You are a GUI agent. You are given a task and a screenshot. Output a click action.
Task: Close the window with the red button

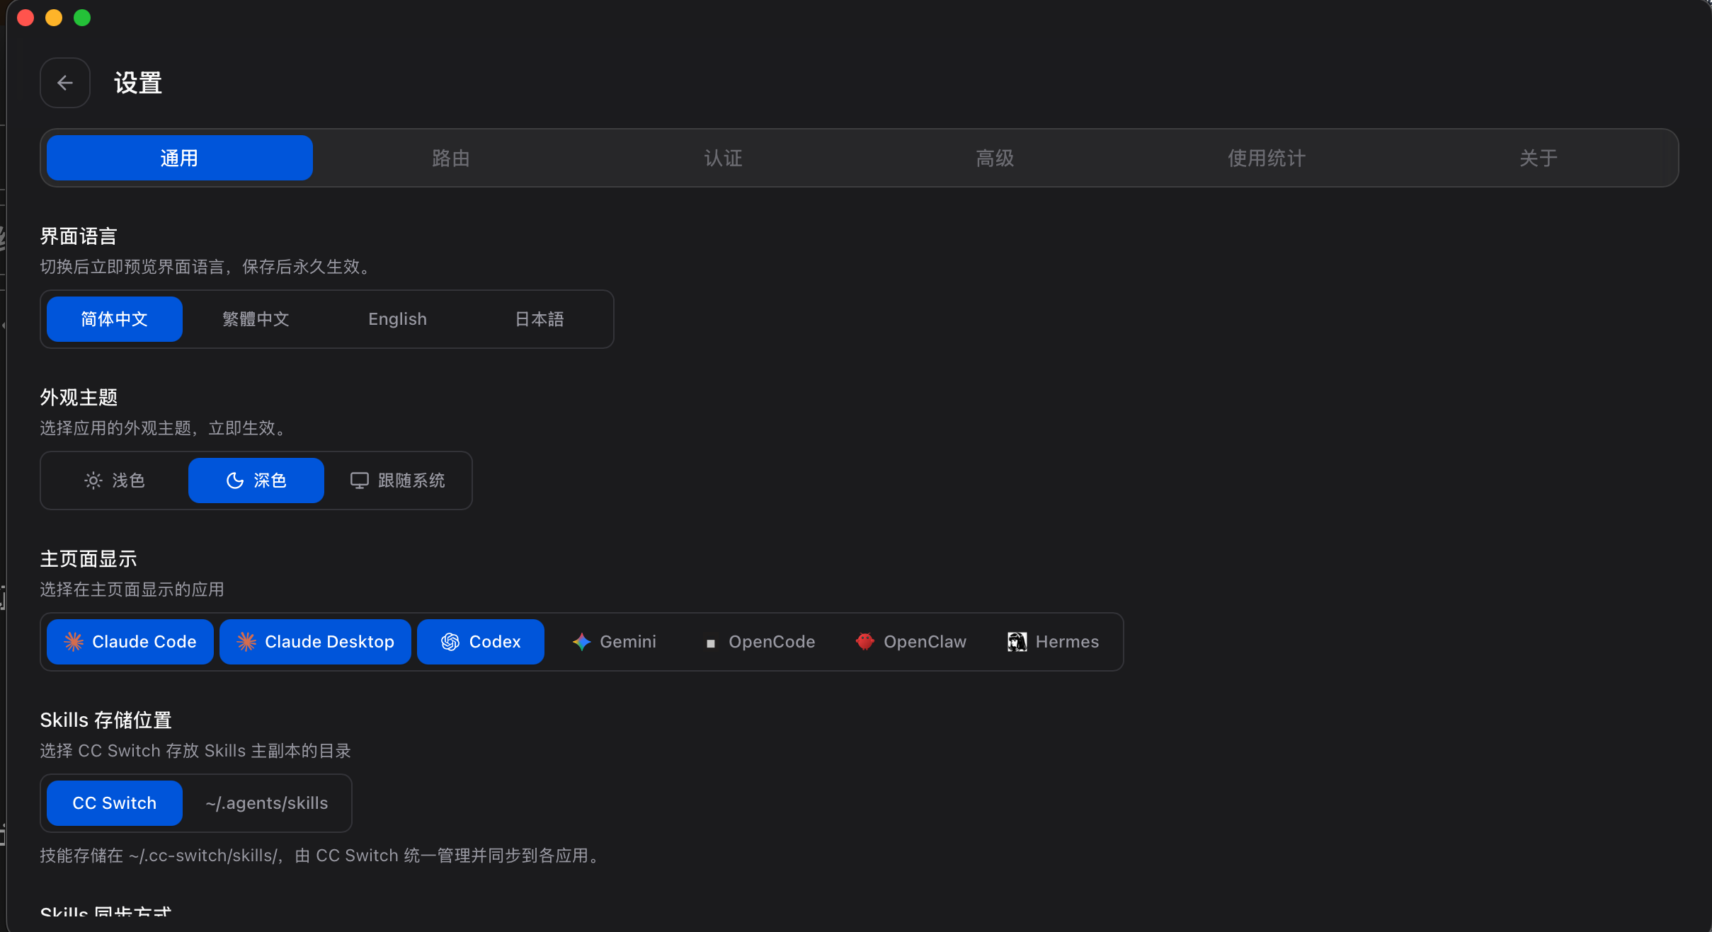[x=25, y=18]
